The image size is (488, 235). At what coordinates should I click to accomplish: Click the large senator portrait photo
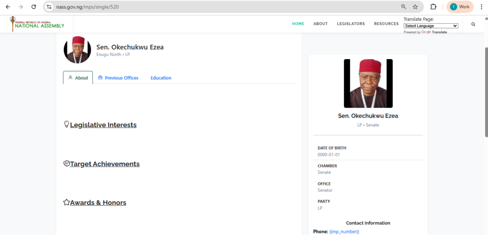click(368, 83)
